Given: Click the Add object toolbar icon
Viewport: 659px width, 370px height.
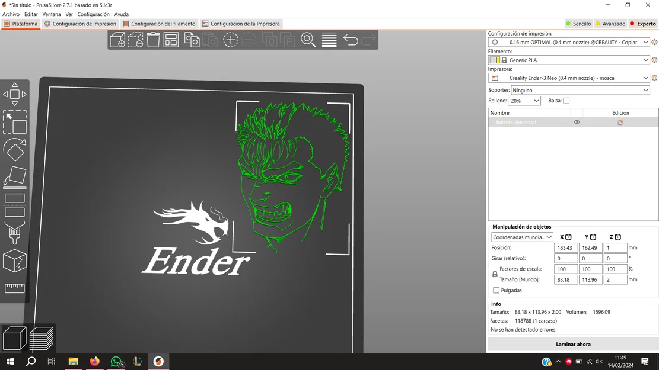Looking at the screenshot, I should click(x=117, y=40).
